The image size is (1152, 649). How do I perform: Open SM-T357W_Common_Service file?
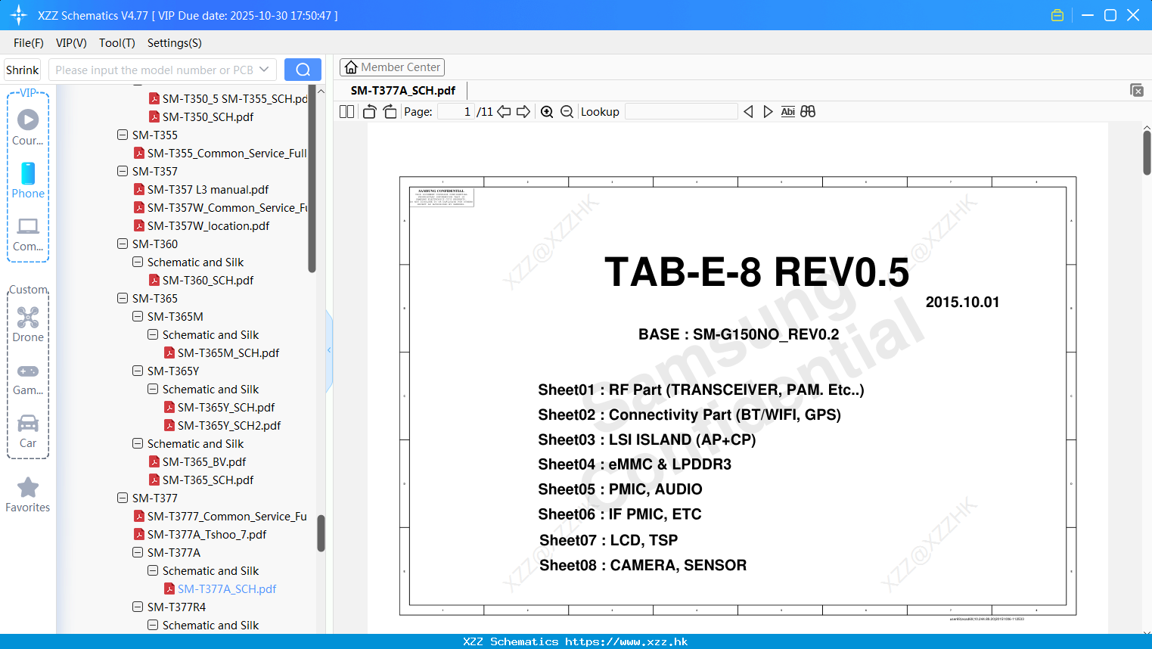point(221,207)
